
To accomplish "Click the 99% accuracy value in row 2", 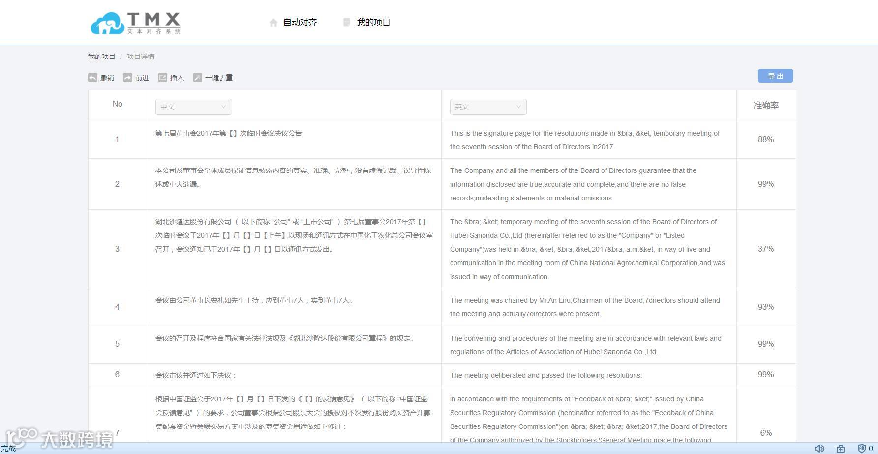I will [x=766, y=184].
